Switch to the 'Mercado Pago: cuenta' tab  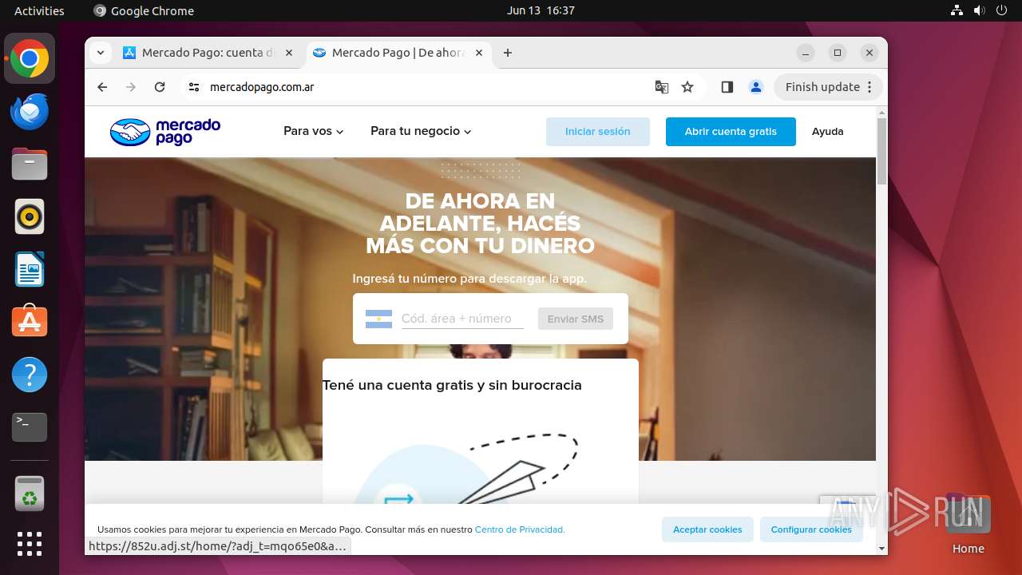click(x=206, y=53)
